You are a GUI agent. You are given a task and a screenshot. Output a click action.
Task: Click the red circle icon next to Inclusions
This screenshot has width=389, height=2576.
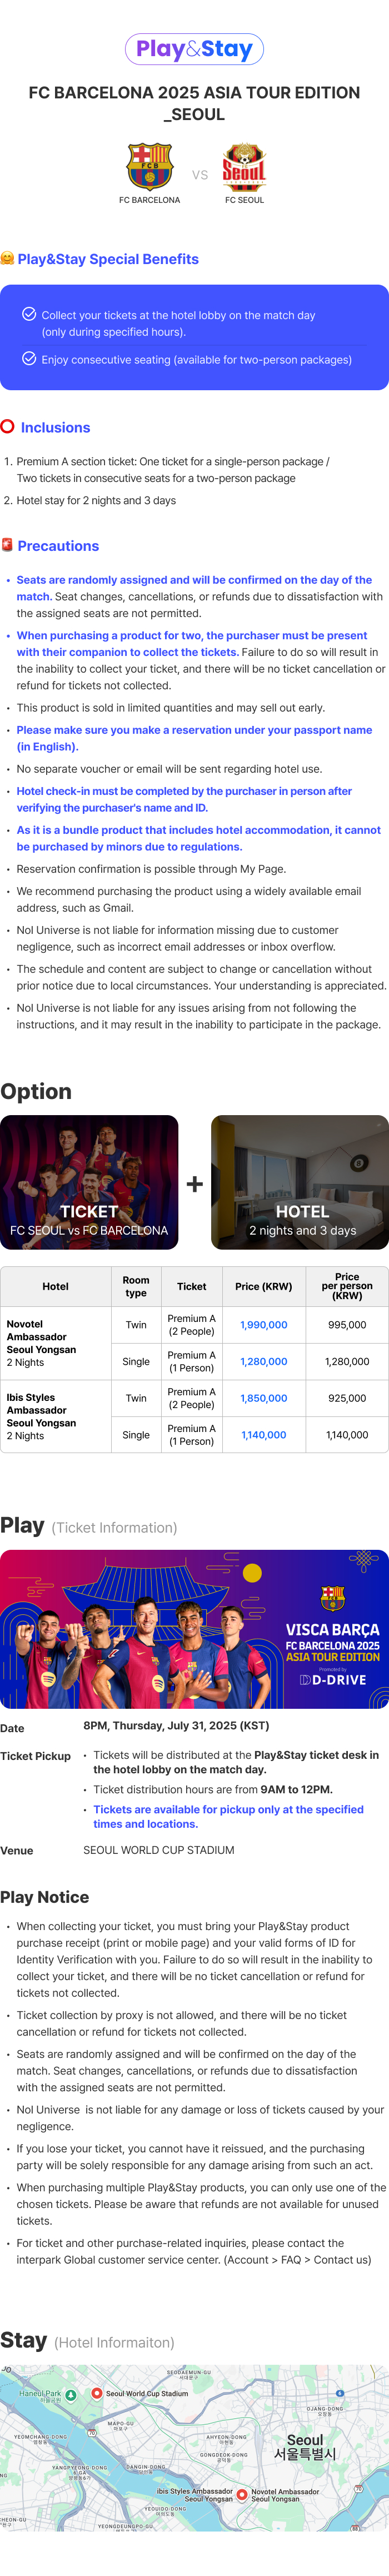(8, 427)
